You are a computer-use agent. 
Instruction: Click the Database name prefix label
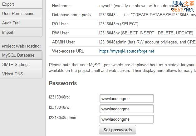tap(72, 15)
